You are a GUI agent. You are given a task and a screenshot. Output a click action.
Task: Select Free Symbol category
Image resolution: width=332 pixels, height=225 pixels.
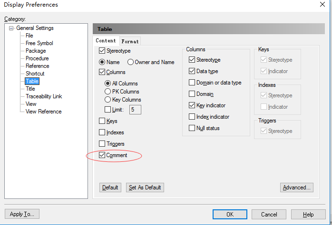coord(39,43)
